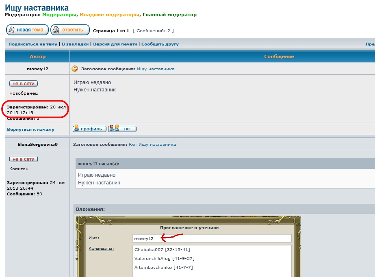Select candidate Chubaka007 in the list
375x277 pixels.
pos(162,249)
